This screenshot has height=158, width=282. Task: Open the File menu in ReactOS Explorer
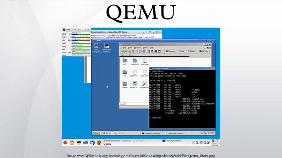(124, 48)
